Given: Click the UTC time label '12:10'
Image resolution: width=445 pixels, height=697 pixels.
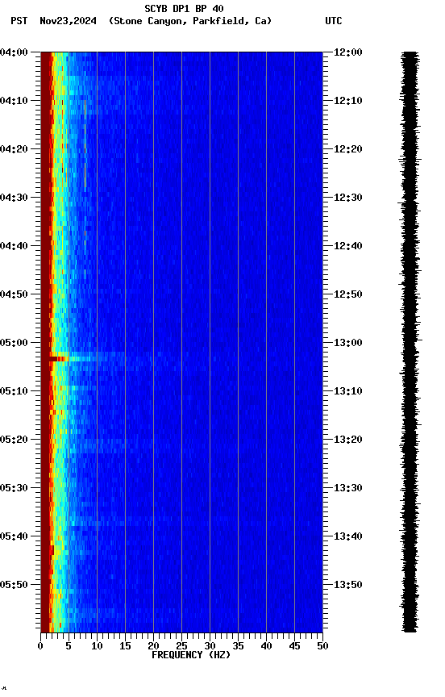Looking at the screenshot, I should (348, 101).
